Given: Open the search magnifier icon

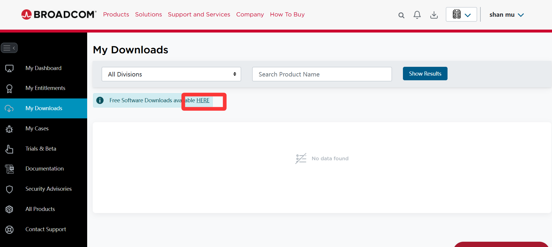Looking at the screenshot, I should [x=401, y=15].
